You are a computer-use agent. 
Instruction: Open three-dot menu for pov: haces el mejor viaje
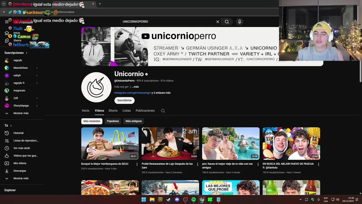(258, 164)
